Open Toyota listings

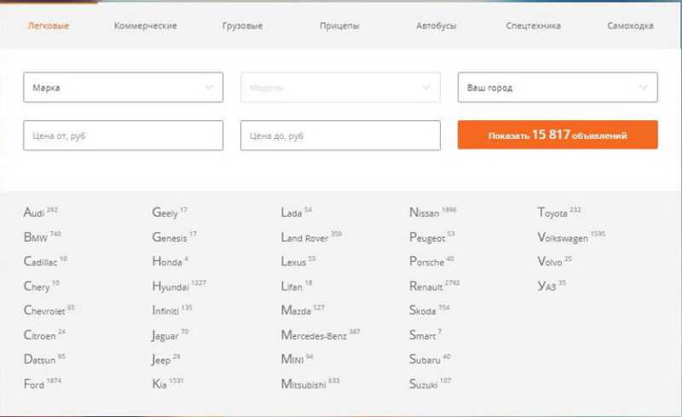[552, 213]
